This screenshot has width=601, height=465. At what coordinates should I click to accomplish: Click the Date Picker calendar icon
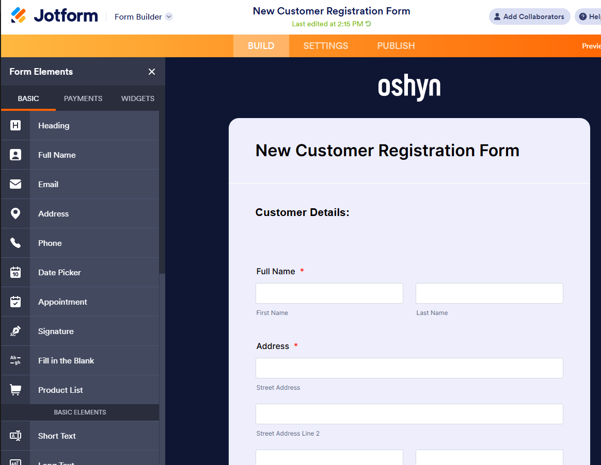(x=15, y=272)
